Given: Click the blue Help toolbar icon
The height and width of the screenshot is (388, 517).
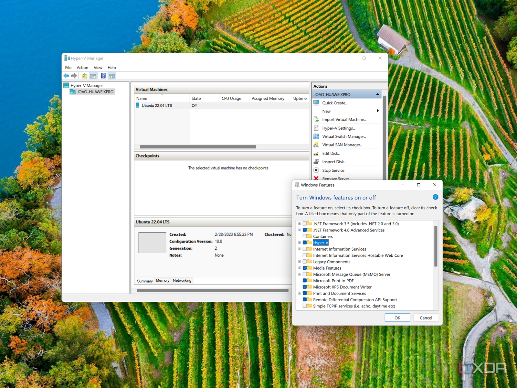Looking at the screenshot, I should (103, 76).
